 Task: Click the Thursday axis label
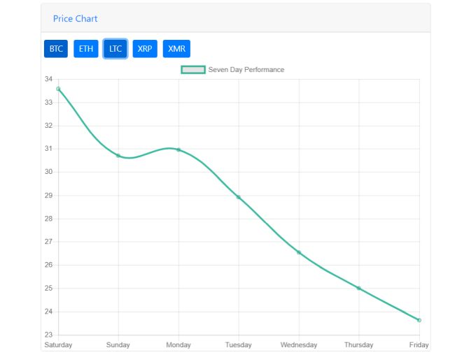[359, 345]
